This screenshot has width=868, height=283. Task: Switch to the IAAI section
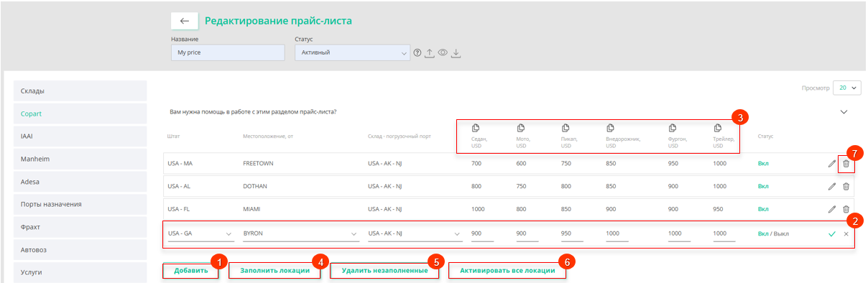tap(80, 136)
